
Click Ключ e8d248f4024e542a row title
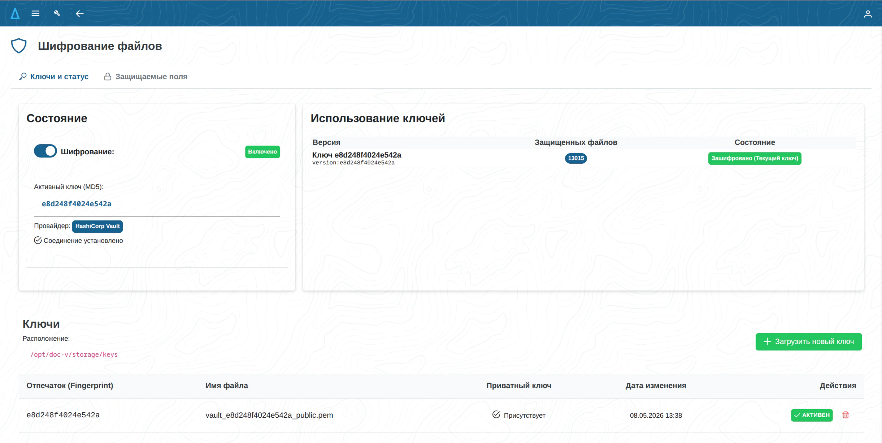(357, 155)
